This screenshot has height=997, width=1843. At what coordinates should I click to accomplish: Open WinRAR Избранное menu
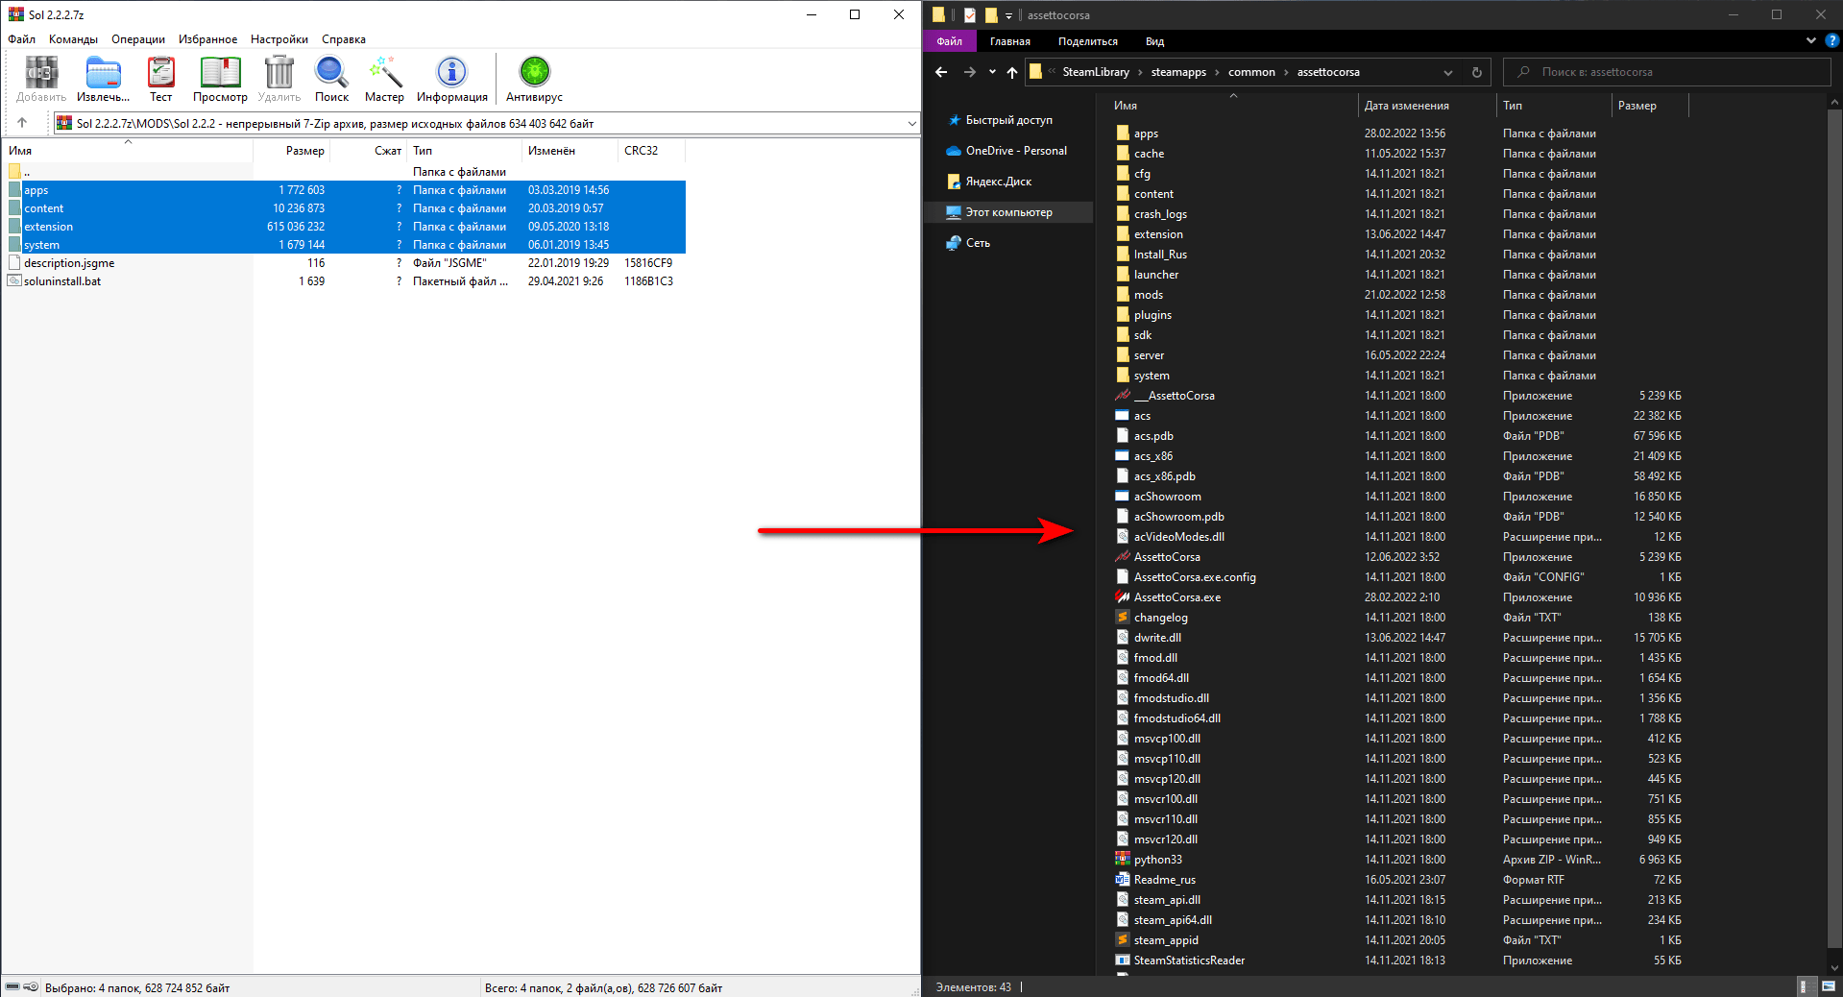[x=207, y=39]
